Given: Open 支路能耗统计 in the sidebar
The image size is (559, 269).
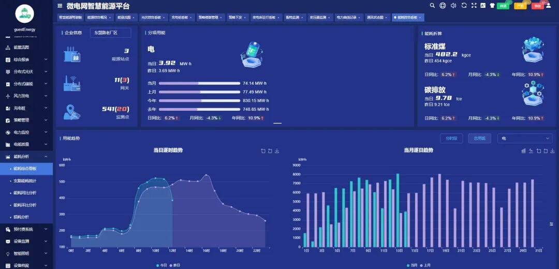Looking at the screenshot, I should coord(25,181).
